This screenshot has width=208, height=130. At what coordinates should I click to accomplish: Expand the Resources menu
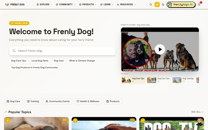tap(126, 5)
